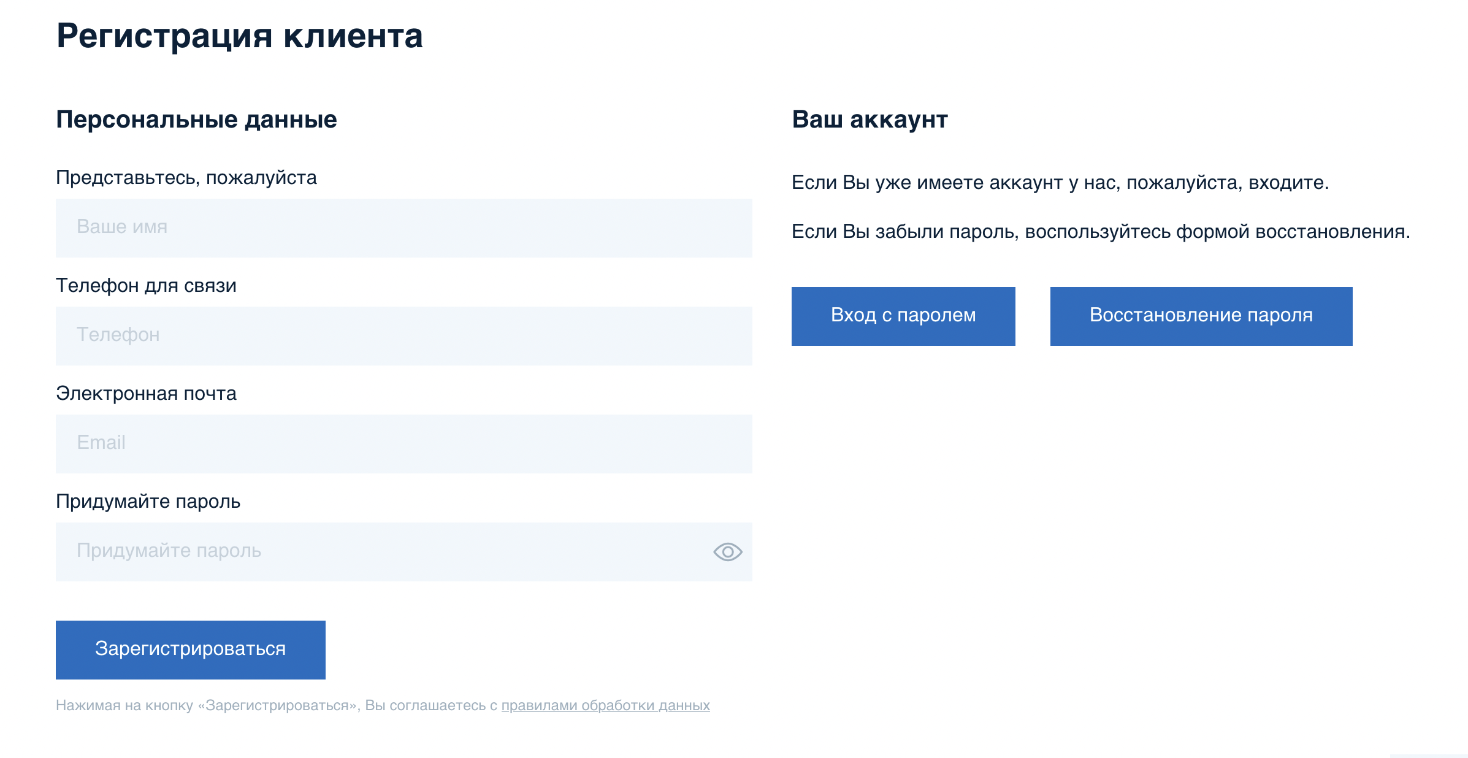Open 'Вход с паролем' login
This screenshot has width=1468, height=758.
click(903, 316)
